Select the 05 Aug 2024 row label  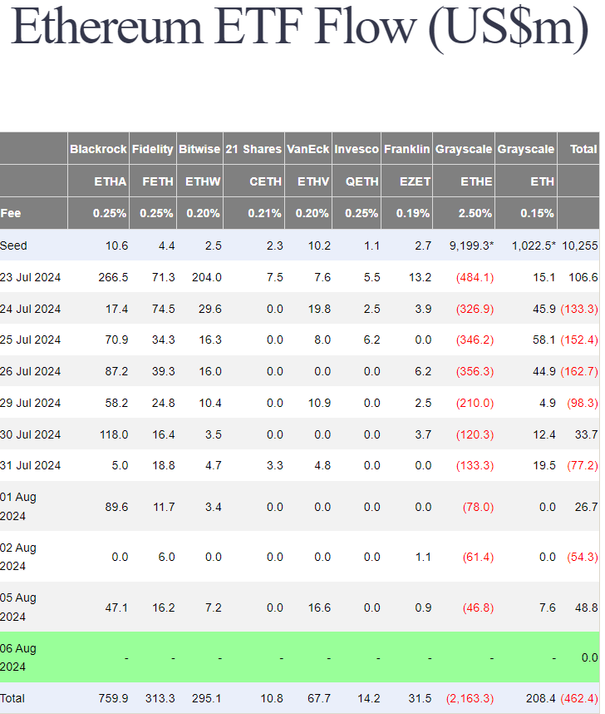tap(18, 607)
